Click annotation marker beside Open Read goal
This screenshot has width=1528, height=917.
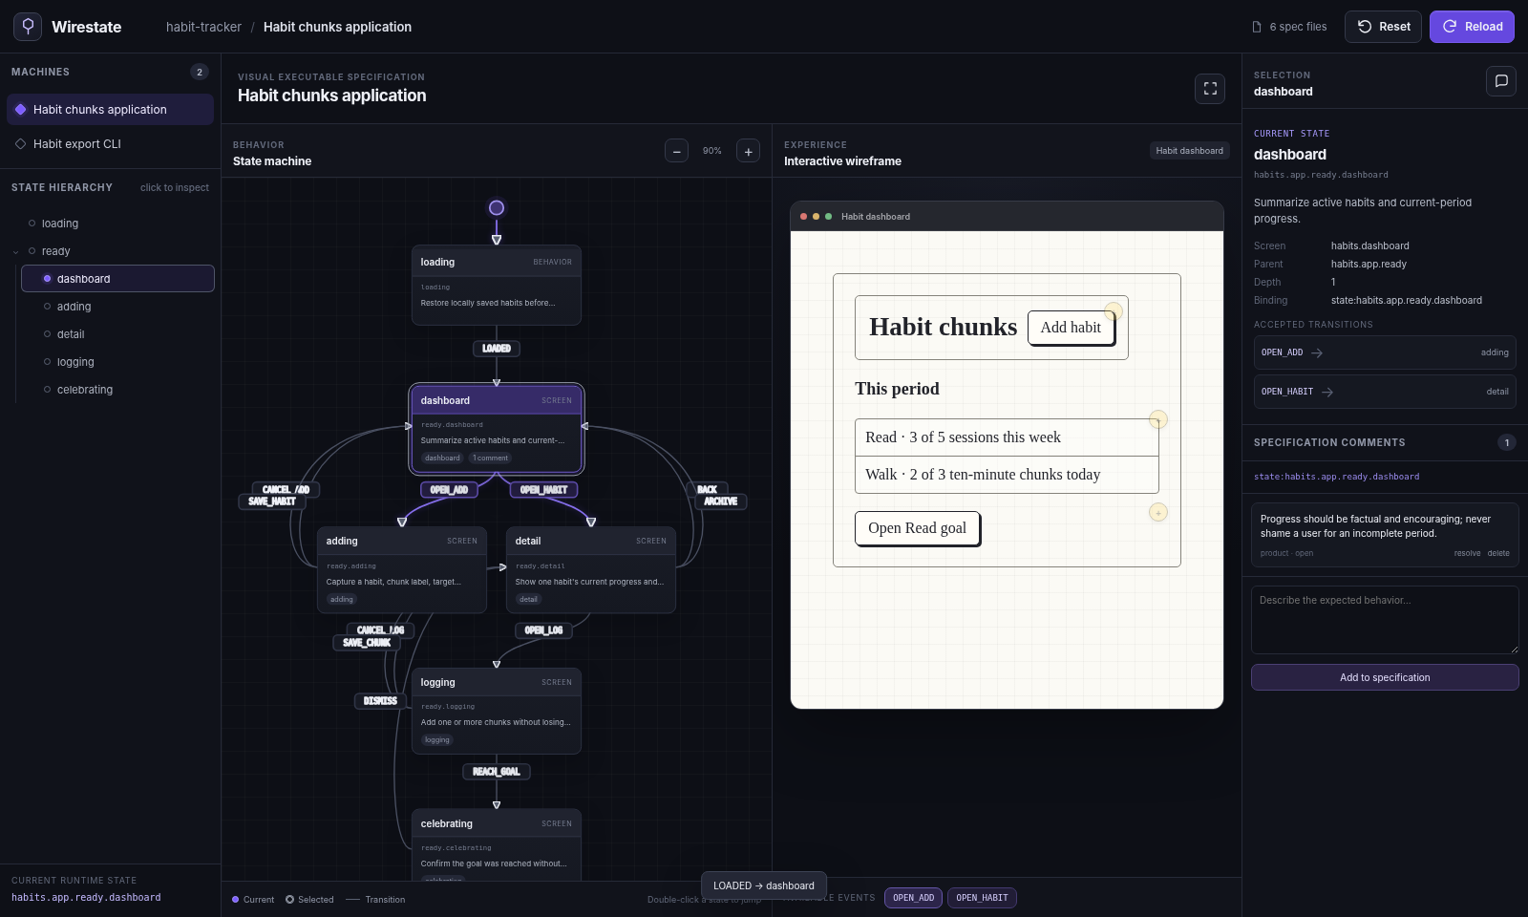(x=1158, y=513)
